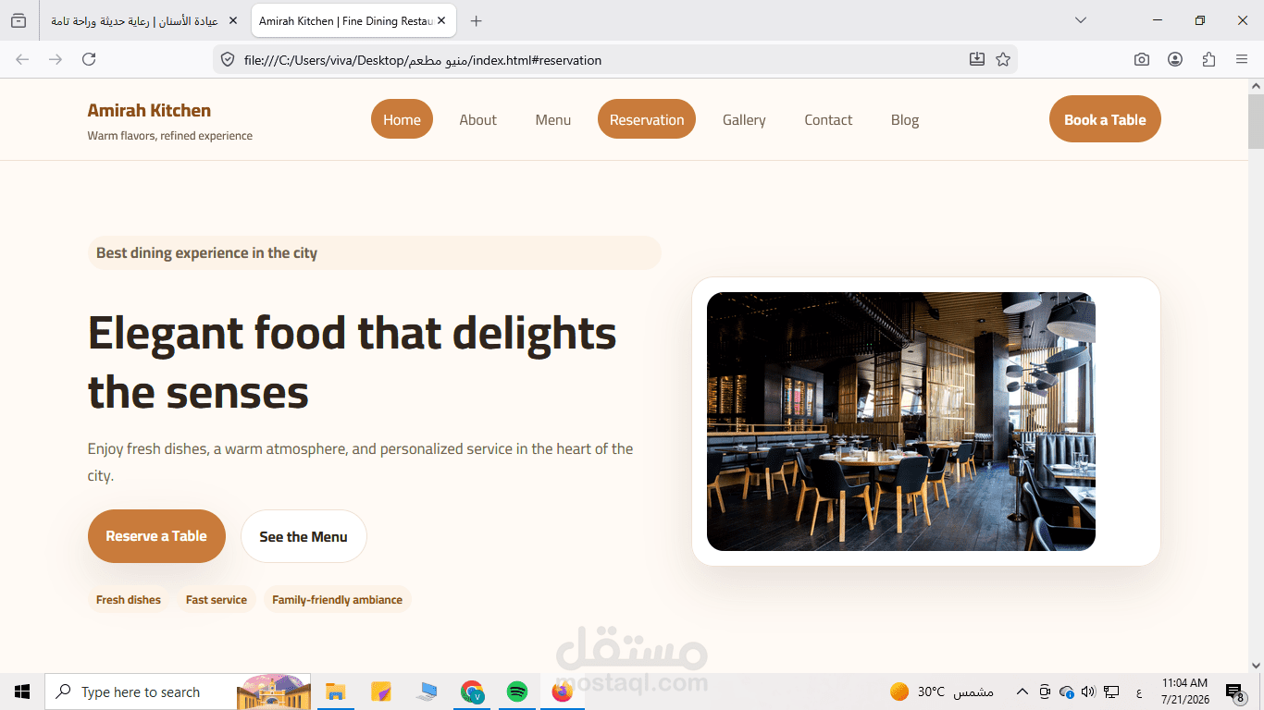1264x710 pixels.
Task: Go to the Home nav item
Action: (402, 119)
